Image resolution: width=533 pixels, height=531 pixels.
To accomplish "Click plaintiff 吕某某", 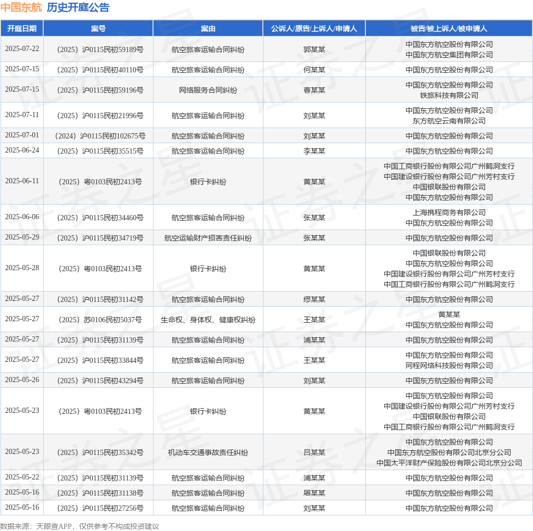I will 314,453.
